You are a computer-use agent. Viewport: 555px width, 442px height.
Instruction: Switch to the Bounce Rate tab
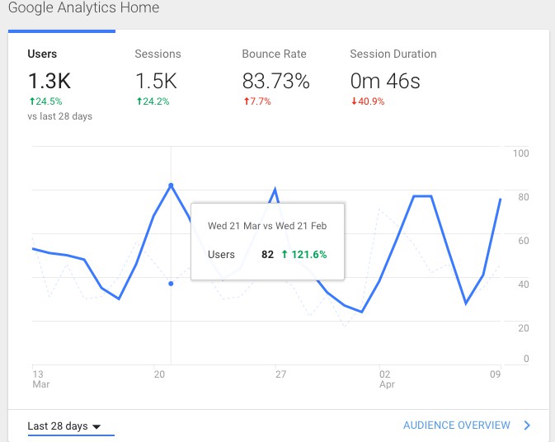click(x=274, y=54)
